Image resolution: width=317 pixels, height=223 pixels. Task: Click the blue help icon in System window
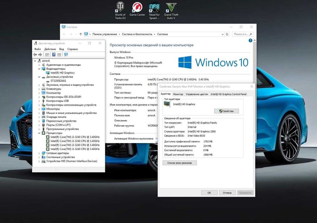pyautogui.click(x=250, y=40)
